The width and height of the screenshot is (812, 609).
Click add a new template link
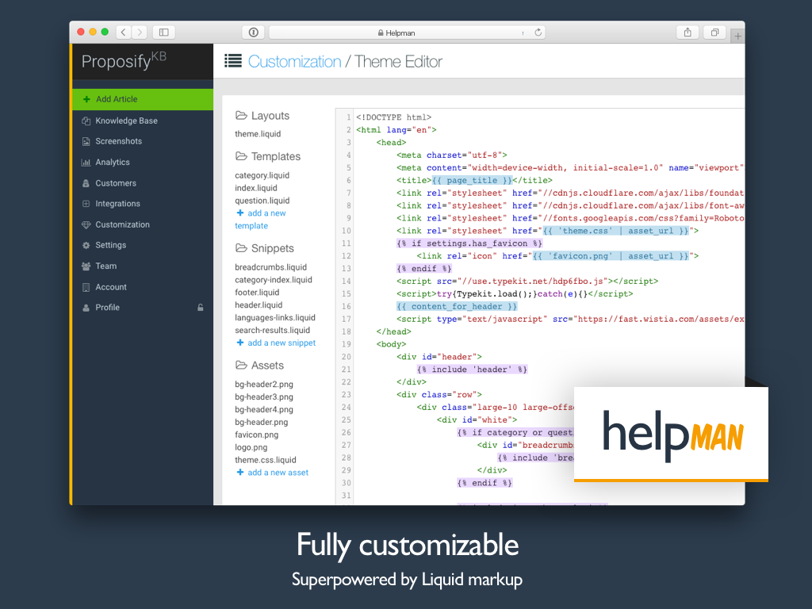tap(261, 219)
